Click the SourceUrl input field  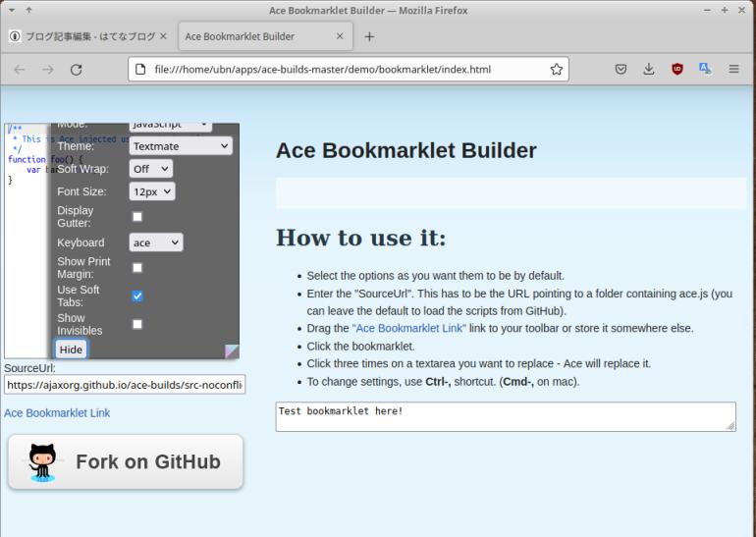click(x=125, y=385)
